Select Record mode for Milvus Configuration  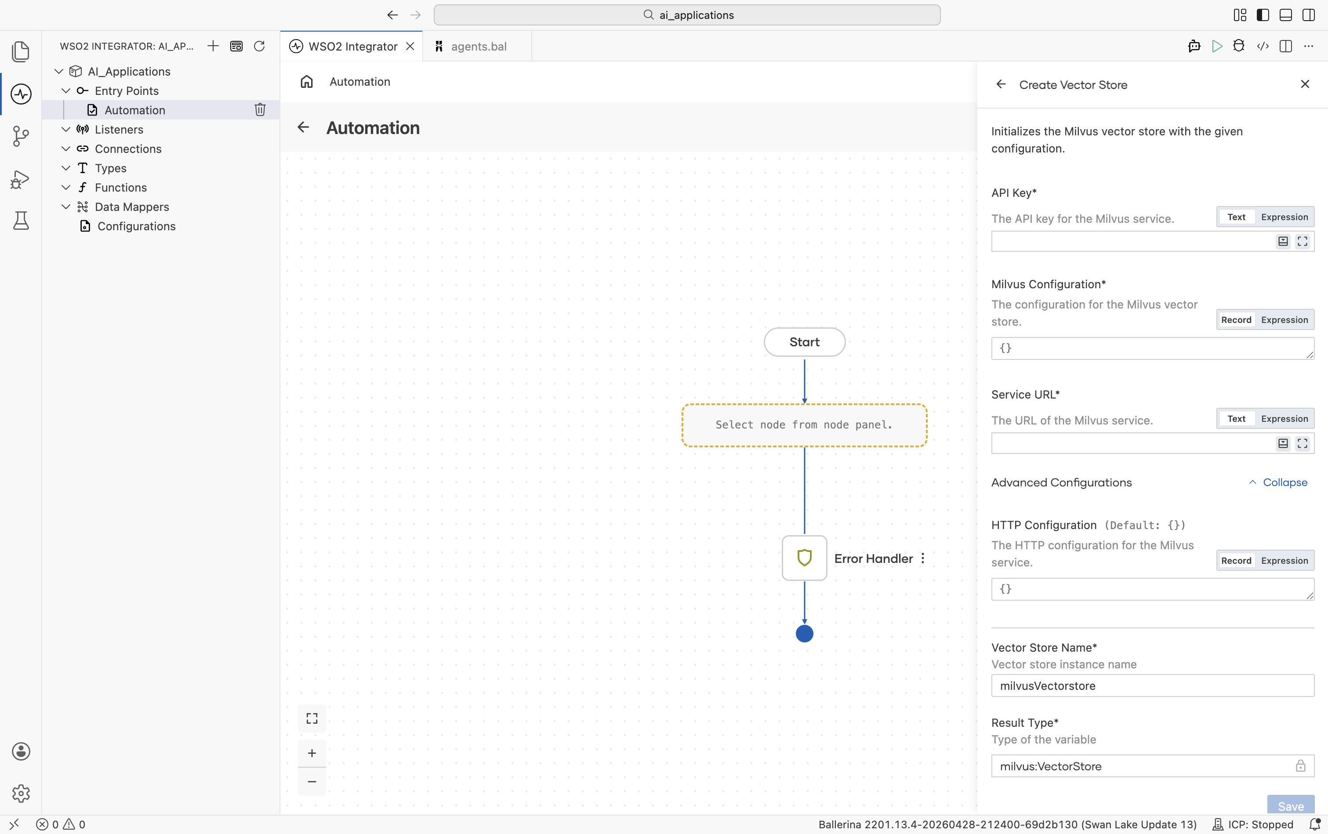pyautogui.click(x=1237, y=319)
